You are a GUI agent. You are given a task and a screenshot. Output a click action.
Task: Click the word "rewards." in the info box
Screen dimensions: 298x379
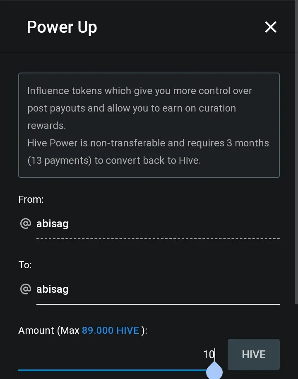tap(46, 126)
